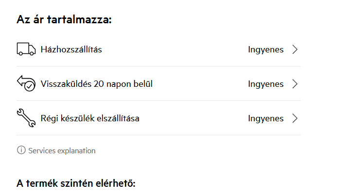Viewport: 349px width, 195px height.
Task: Expand the Házhozszállítás row via its chevron
Action: pos(295,49)
